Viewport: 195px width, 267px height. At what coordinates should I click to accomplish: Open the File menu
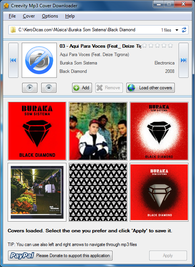pyautogui.click(x=12, y=16)
